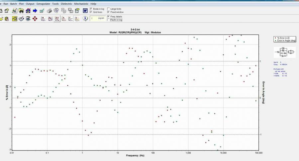The height and width of the screenshot is (161, 299).
Task: Copy with the overlapping pages icon
Action: (x=64, y=11)
